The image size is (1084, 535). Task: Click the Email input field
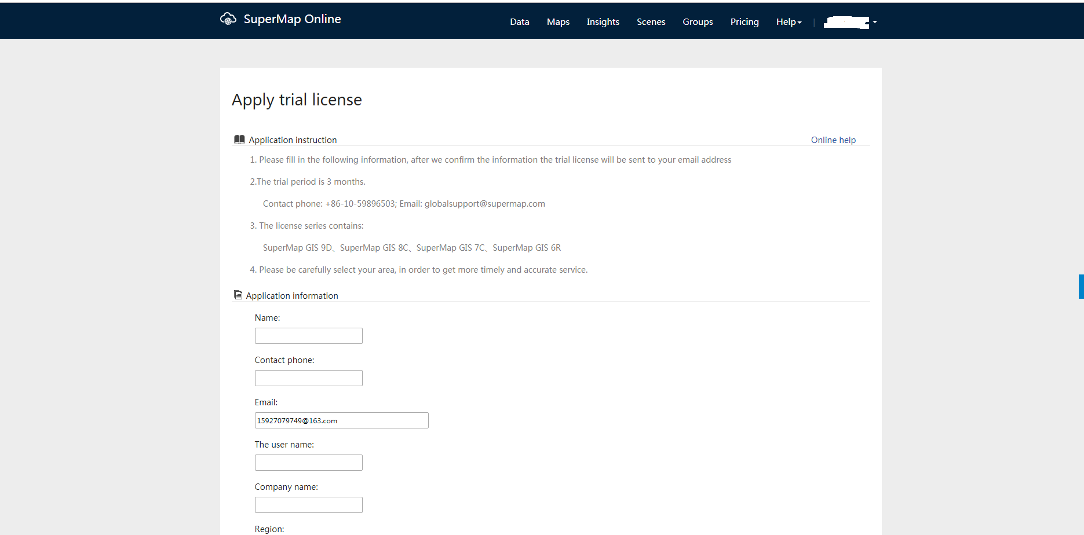(x=342, y=420)
